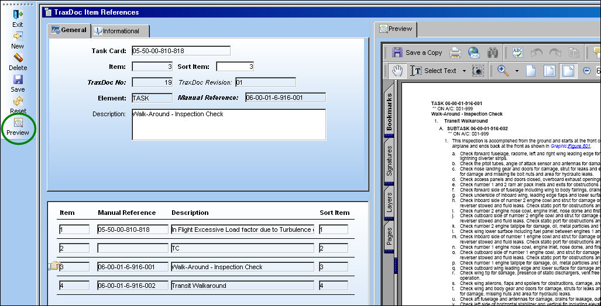Click the Exit icon in sidebar
The image size is (601, 306).
pyautogui.click(x=18, y=15)
